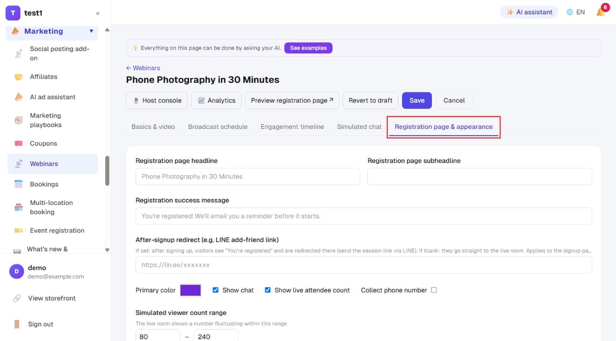Click the View storefront link icon
The width and height of the screenshot is (616, 341).
pyautogui.click(x=17, y=298)
